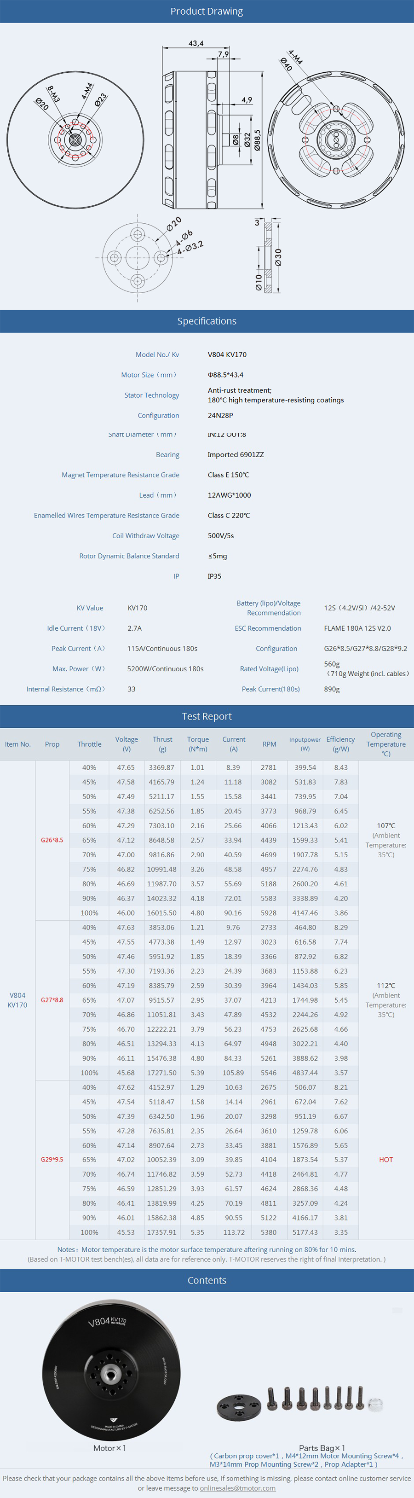Select current value '113.72'
This screenshot has width=414, height=1498.
[234, 1232]
